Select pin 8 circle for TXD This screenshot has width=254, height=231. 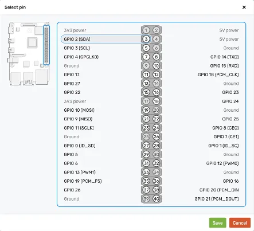(157, 57)
